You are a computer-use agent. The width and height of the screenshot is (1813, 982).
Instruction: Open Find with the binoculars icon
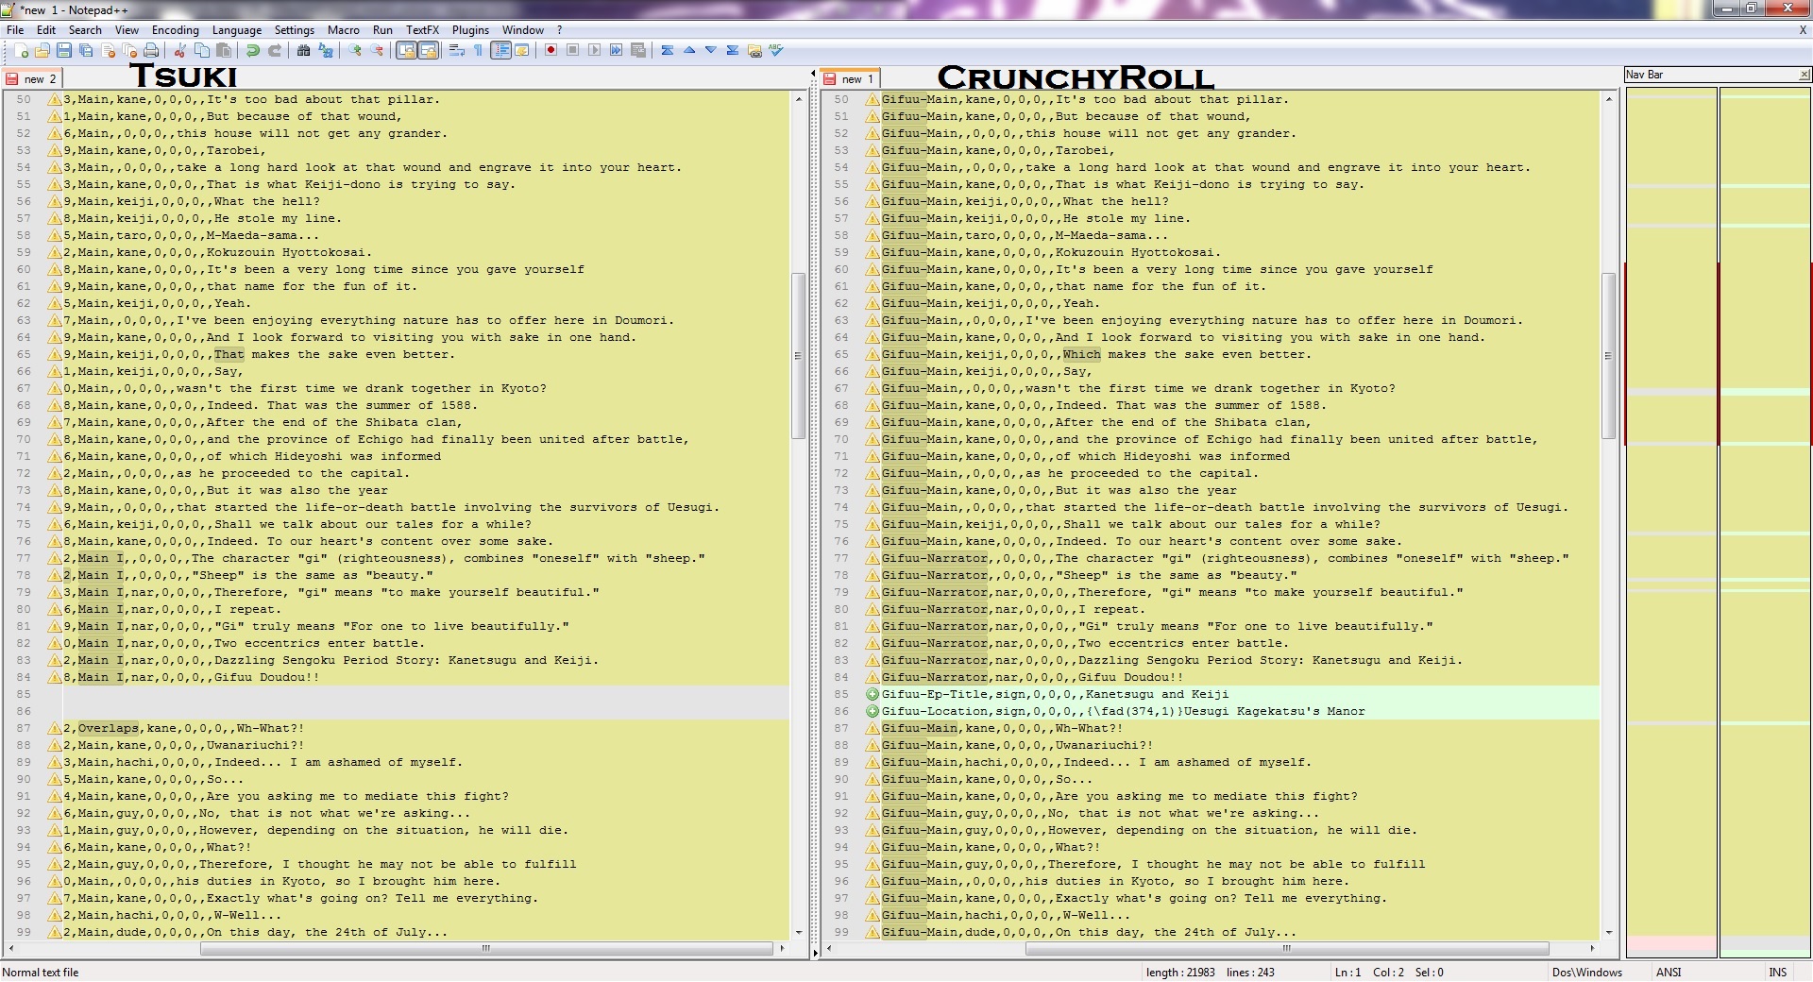tap(303, 50)
